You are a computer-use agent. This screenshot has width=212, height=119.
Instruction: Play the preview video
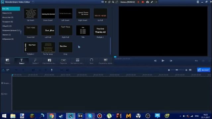(x=163, y=61)
